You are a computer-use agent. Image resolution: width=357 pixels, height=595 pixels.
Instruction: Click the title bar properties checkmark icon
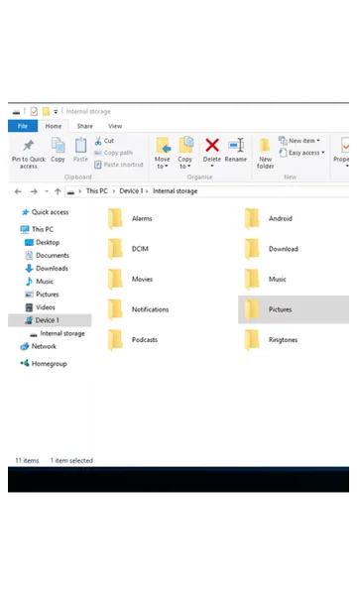34,111
